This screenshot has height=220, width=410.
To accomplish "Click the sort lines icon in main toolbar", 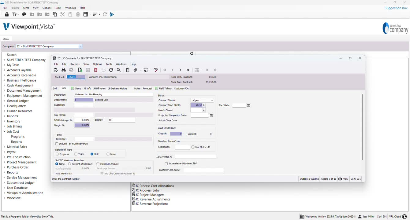I will coord(95,14).
